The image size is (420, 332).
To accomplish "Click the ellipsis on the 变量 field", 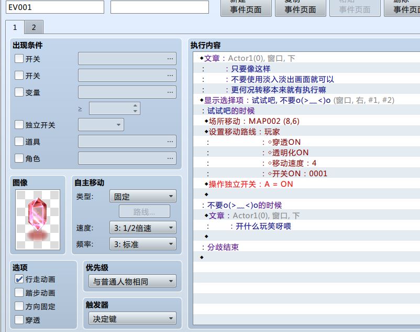I will pos(170,92).
